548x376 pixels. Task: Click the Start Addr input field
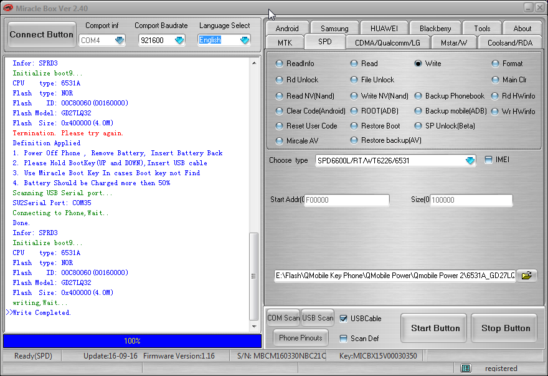click(x=346, y=200)
